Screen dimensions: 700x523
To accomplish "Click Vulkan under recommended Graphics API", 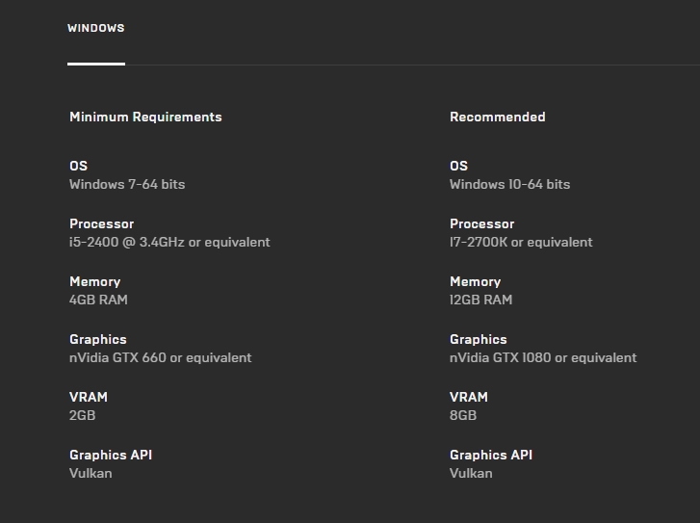I will pyautogui.click(x=471, y=474).
